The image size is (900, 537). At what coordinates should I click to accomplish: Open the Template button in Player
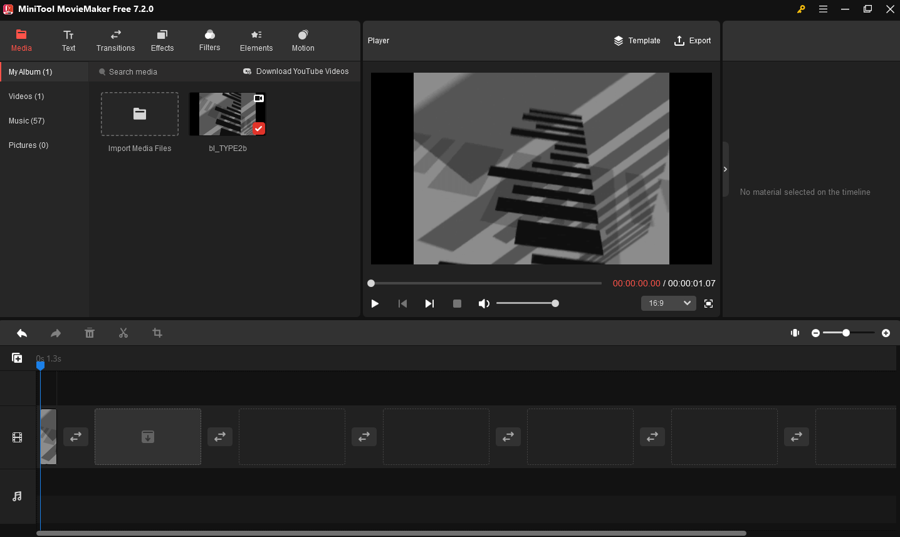637,41
